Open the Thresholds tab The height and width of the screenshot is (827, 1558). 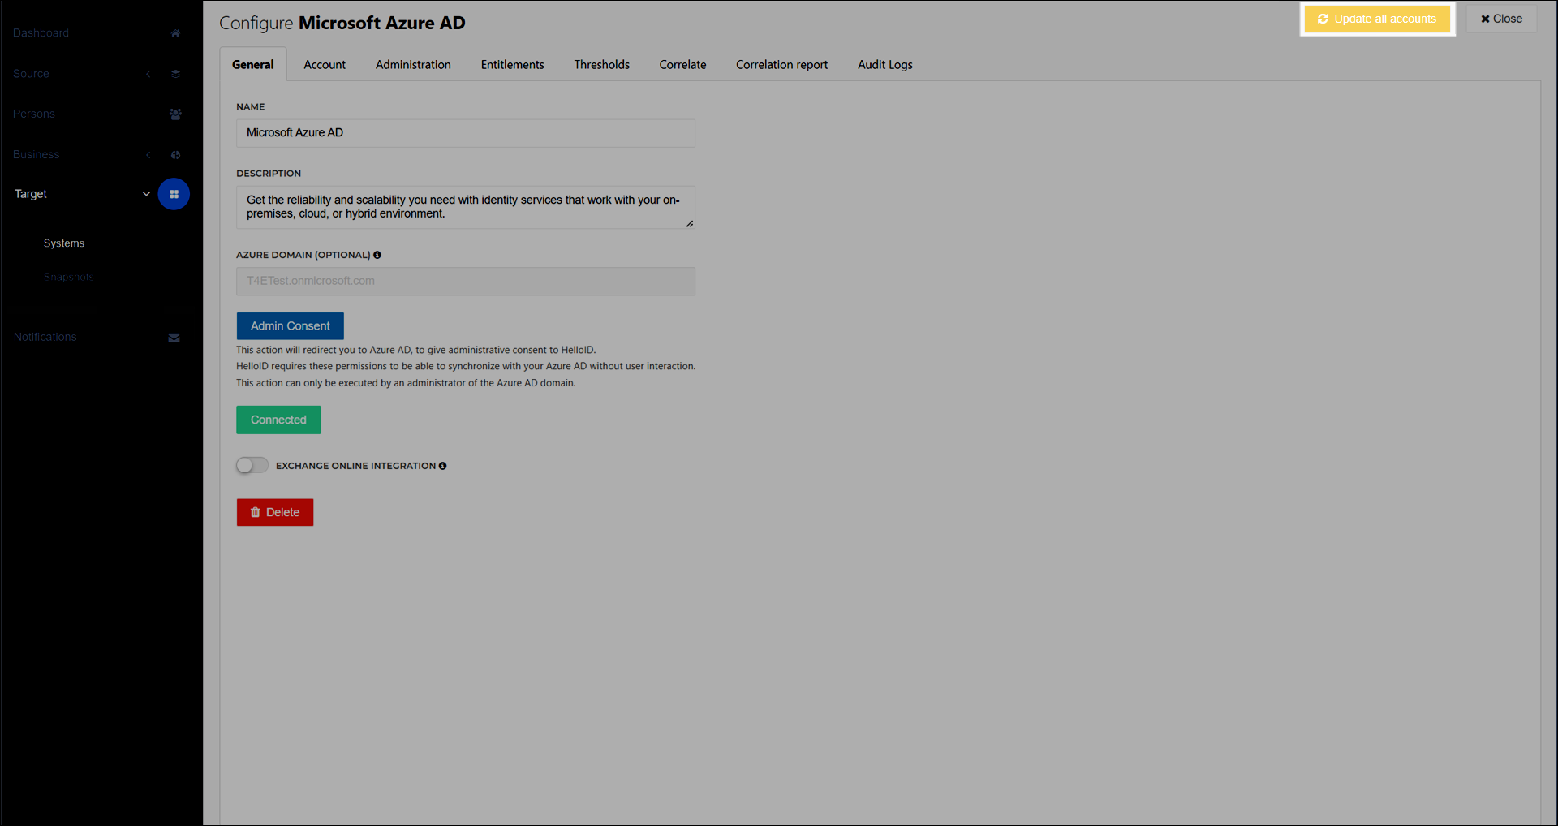coord(601,65)
